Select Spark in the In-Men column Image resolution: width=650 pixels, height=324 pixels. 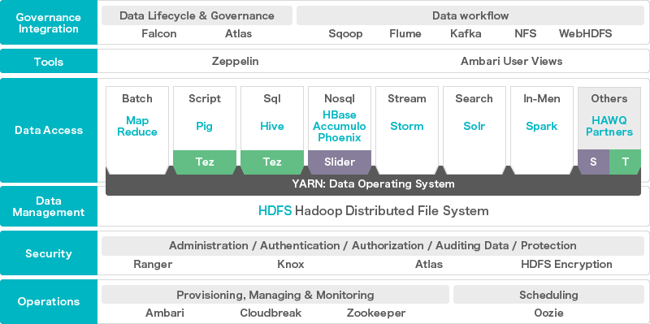pos(542,127)
